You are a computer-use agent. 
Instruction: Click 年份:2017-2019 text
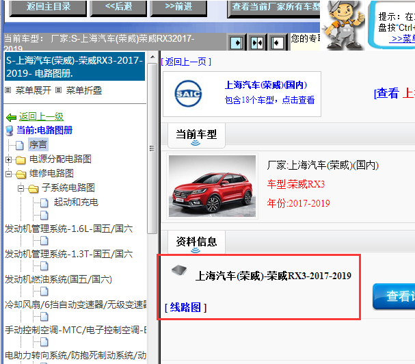tap(299, 203)
